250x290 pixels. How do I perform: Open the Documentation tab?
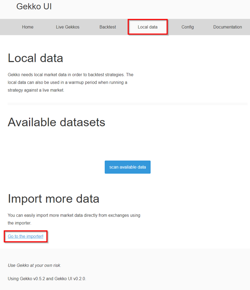(228, 27)
